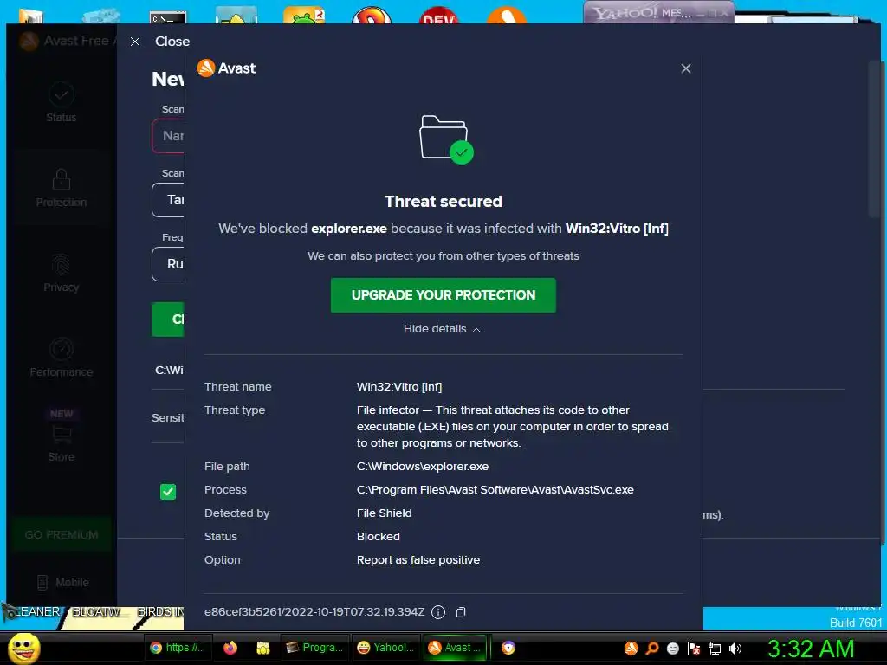887x665 pixels.
Task: Open the Frequency dropdown in the scan panel
Action: pos(168,263)
